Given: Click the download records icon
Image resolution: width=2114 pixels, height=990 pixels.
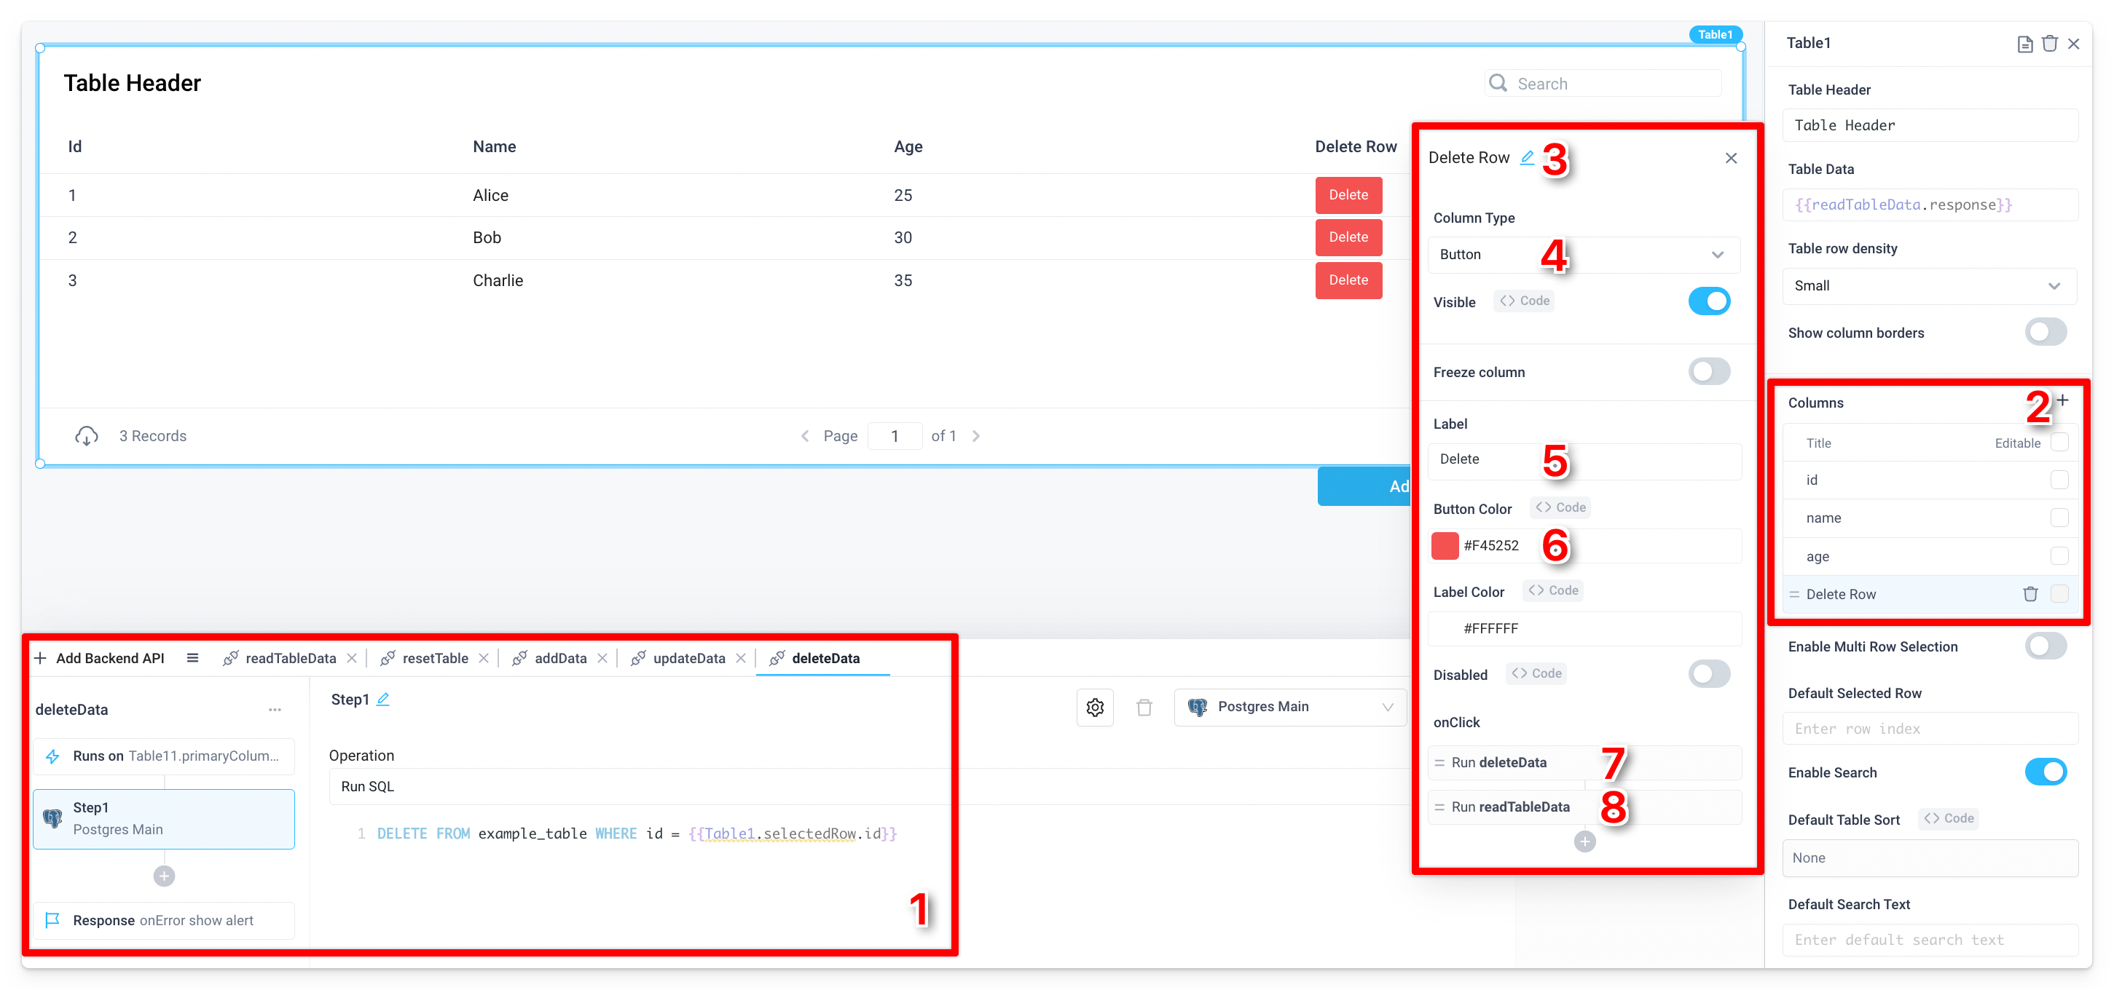Looking at the screenshot, I should 87,435.
